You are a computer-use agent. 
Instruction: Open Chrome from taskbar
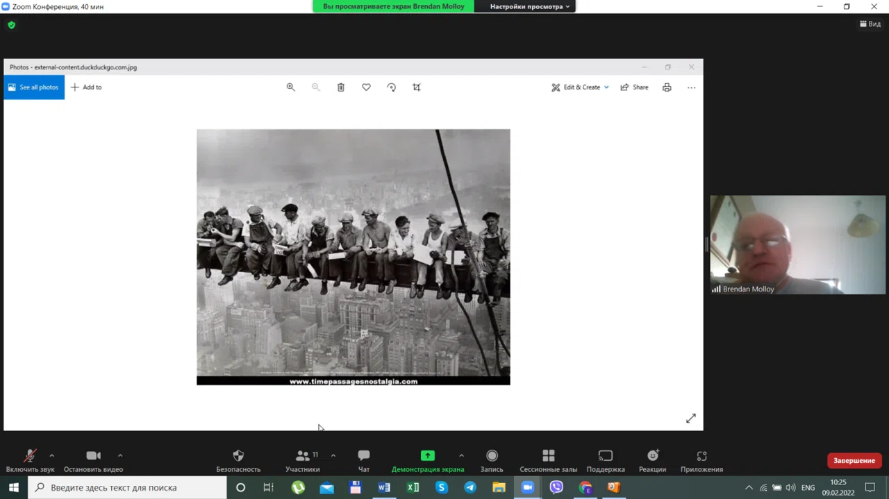click(585, 487)
